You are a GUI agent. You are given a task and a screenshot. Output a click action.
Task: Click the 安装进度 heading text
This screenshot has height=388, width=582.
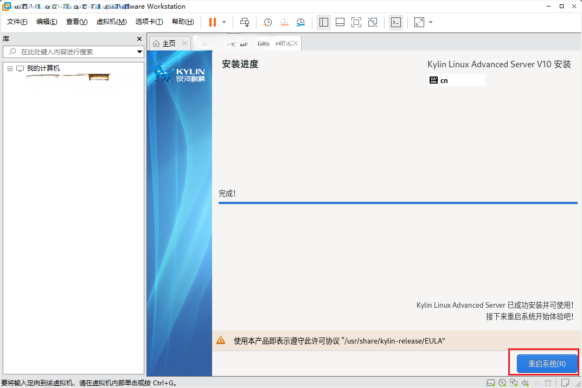[240, 64]
